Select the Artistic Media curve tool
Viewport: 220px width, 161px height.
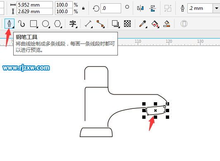(22, 24)
